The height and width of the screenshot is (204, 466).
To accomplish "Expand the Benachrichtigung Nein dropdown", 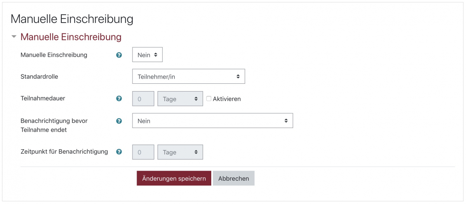I will [x=212, y=121].
